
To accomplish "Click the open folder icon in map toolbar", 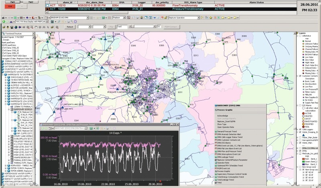I will tap(4, 27).
